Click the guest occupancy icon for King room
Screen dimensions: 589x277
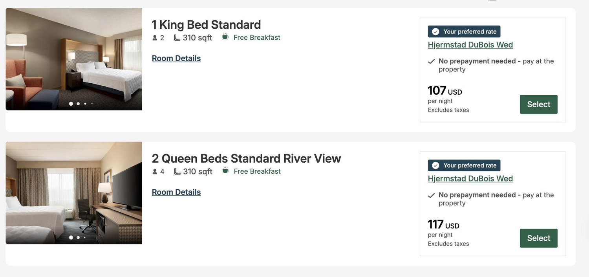click(155, 38)
